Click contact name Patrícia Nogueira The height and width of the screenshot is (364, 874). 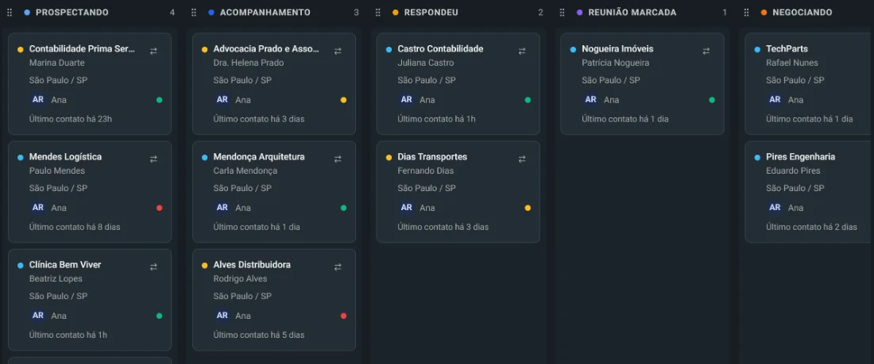click(x=615, y=63)
